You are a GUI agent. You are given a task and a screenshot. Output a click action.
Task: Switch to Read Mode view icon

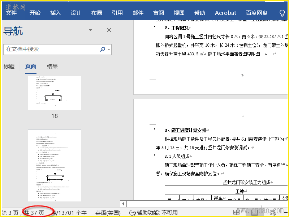coord(237,212)
